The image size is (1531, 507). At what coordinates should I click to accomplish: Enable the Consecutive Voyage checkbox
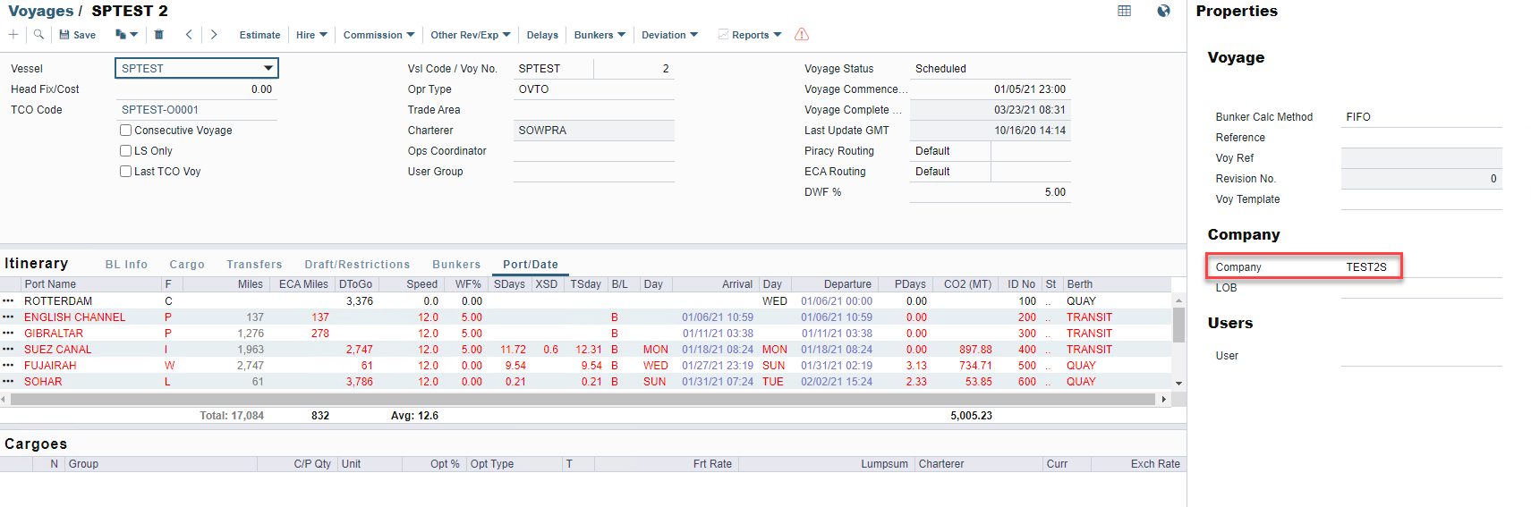pos(126,131)
